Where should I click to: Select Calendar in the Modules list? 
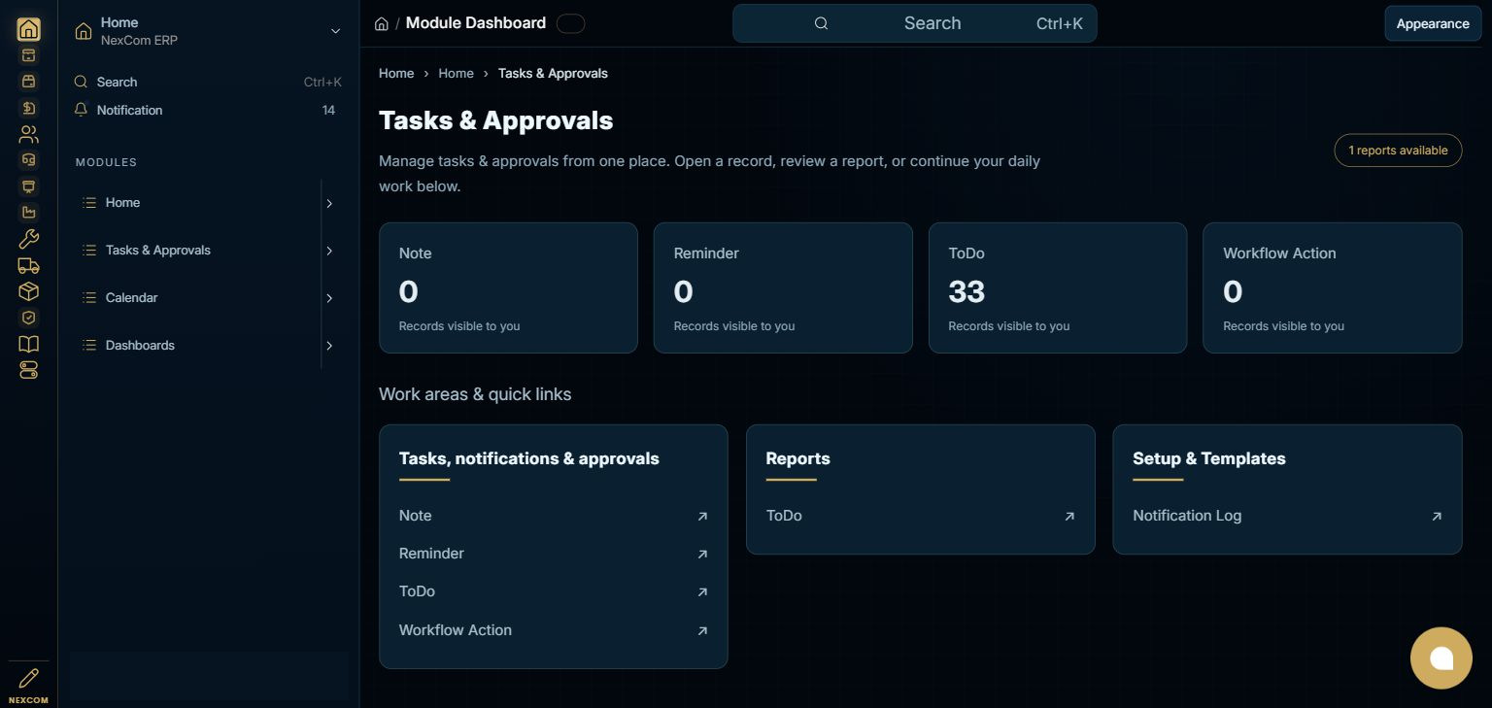(x=198, y=298)
